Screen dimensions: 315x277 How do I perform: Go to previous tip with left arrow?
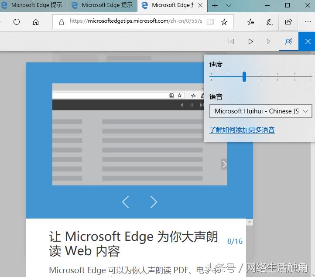coord(126,202)
